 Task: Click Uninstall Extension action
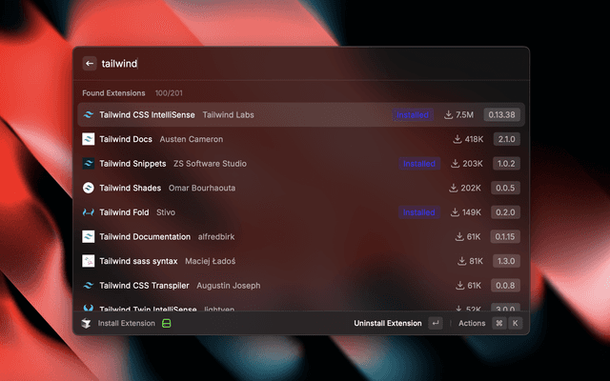tap(387, 324)
